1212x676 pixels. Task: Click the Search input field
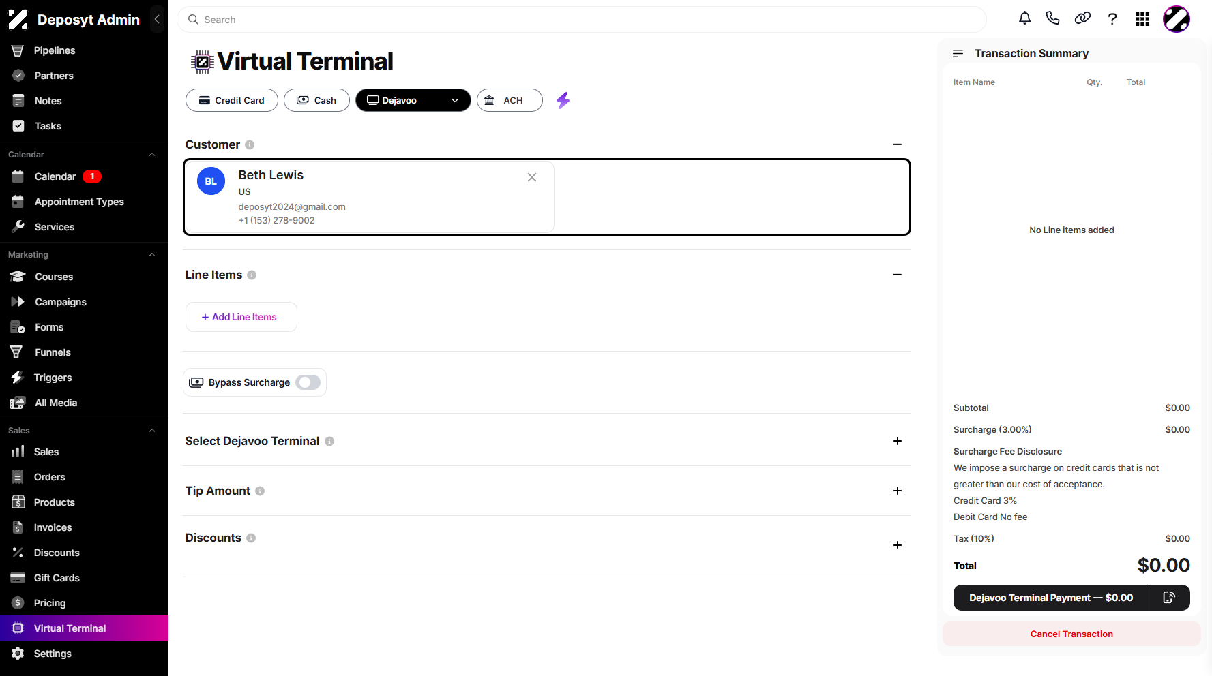[x=582, y=20]
